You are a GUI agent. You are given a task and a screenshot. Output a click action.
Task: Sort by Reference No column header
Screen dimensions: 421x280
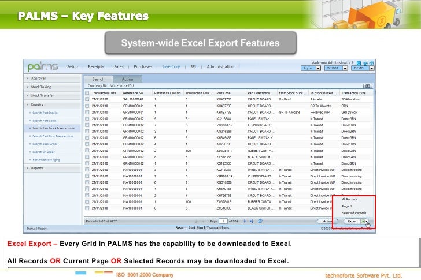(133, 93)
